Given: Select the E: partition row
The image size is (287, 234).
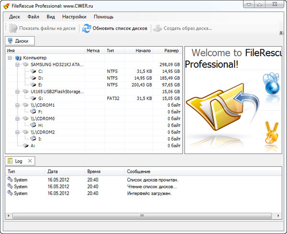Looking at the screenshot, I should (x=40, y=85).
